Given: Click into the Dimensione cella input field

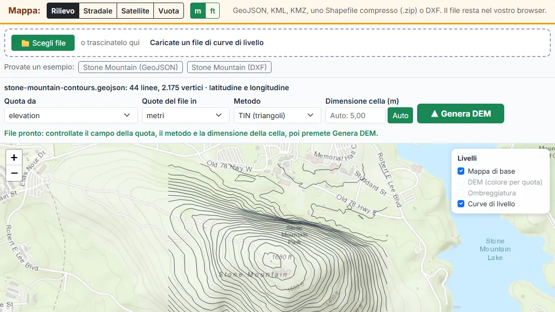Looking at the screenshot, I should coord(355,116).
